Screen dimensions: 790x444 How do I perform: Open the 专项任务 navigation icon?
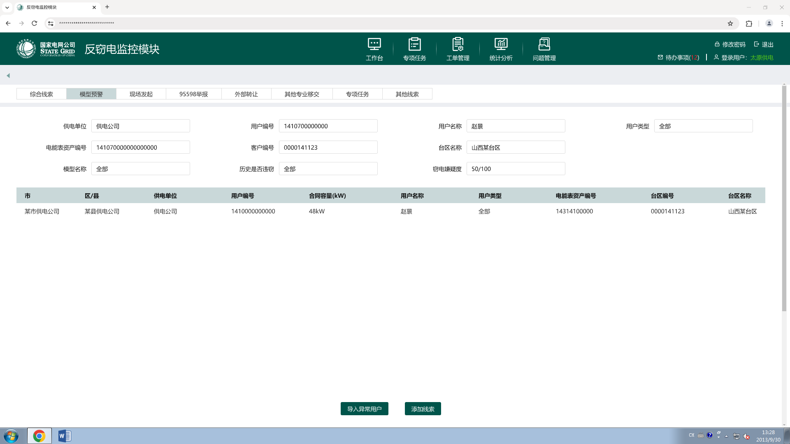click(x=414, y=44)
